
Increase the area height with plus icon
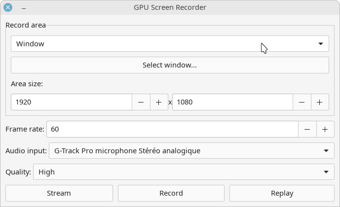pos(320,102)
